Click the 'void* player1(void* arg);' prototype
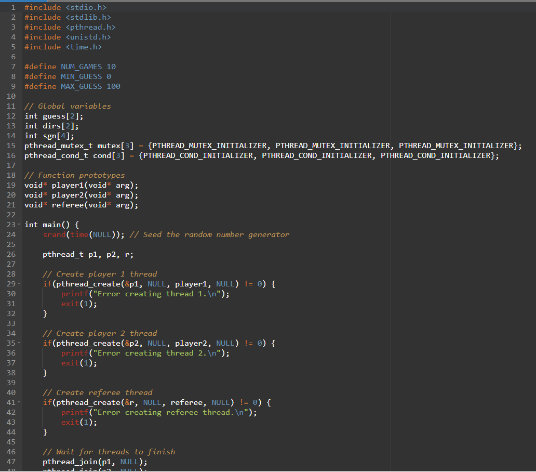 pyautogui.click(x=82, y=185)
